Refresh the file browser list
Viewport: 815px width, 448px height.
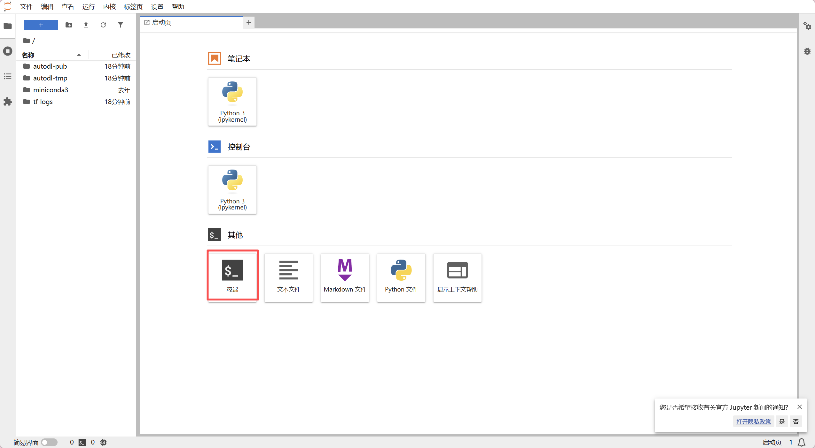pyautogui.click(x=103, y=25)
